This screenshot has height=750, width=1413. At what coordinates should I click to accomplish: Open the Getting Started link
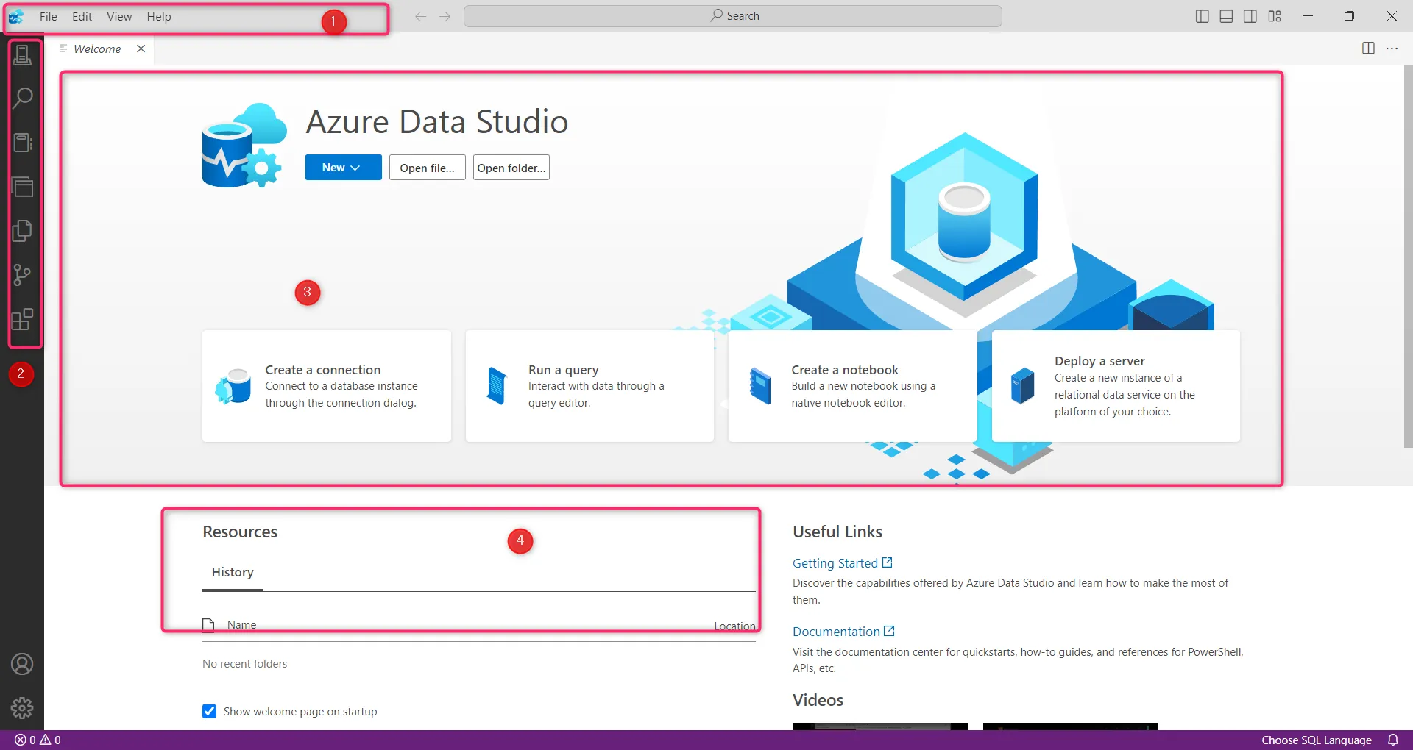[x=842, y=563]
